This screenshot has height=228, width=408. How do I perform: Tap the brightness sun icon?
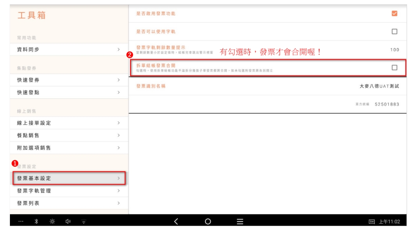tap(52, 221)
